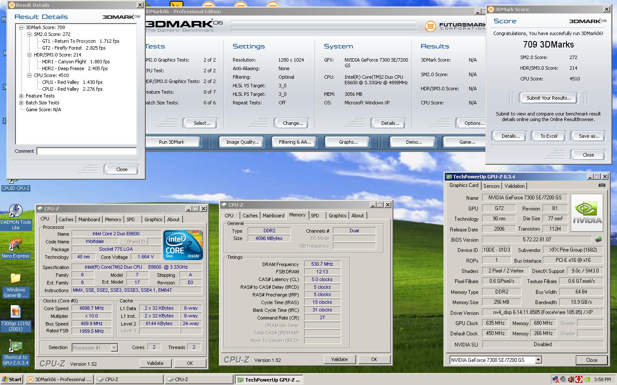617x385 pixels.
Task: Click the GPU-Z camera screenshot icon
Action: (x=602, y=185)
